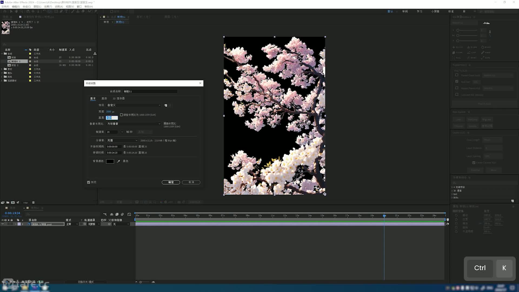Enable frame blending icon in timeline
The height and width of the screenshot is (292, 519).
(117, 214)
